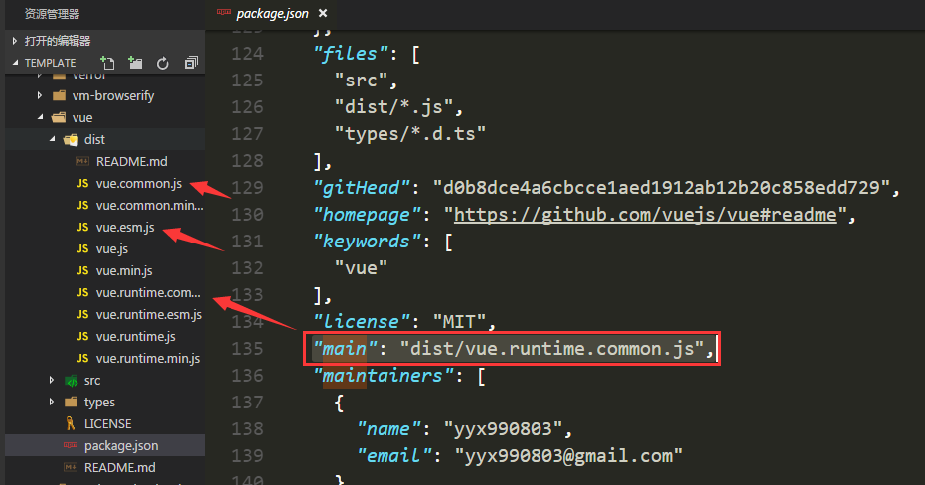Click the JS icon beside vue.runtime.esm.js
The image size is (925, 485).
82,314
